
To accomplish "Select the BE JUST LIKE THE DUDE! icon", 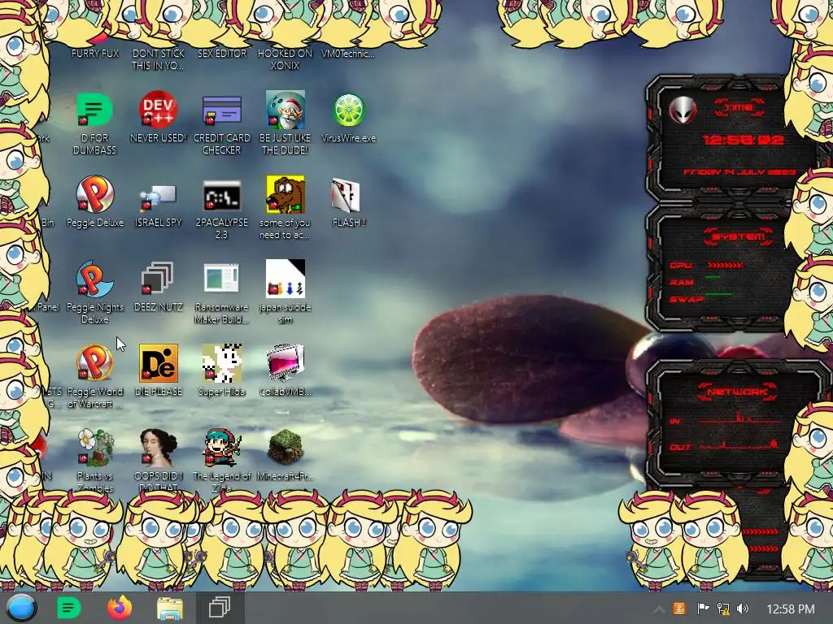I will pos(286,110).
